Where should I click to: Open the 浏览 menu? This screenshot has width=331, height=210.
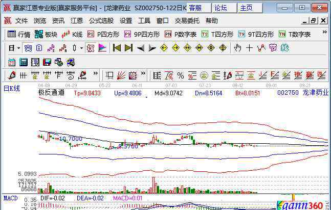point(40,21)
